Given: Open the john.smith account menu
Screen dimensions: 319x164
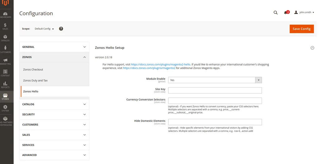Looking at the screenshot, I should 304,12.
